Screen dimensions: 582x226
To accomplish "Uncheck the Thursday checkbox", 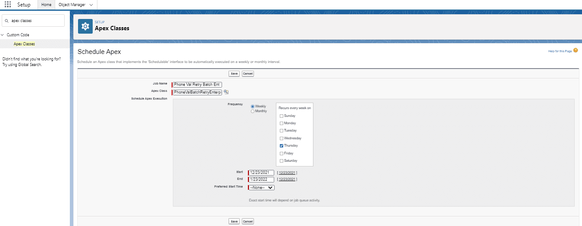I will [282, 146].
